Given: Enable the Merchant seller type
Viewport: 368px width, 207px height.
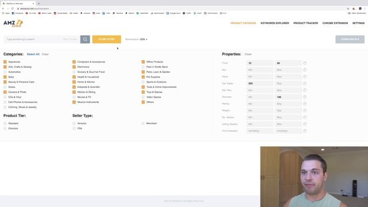Looking at the screenshot, I should tap(143, 124).
